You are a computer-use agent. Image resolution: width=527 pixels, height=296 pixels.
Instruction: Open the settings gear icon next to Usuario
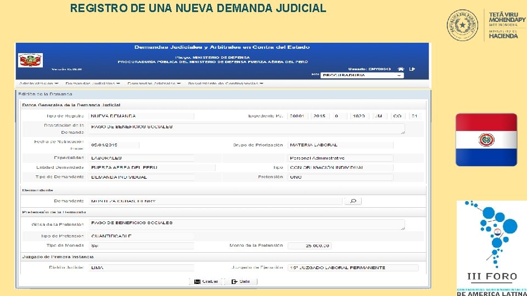click(x=401, y=69)
